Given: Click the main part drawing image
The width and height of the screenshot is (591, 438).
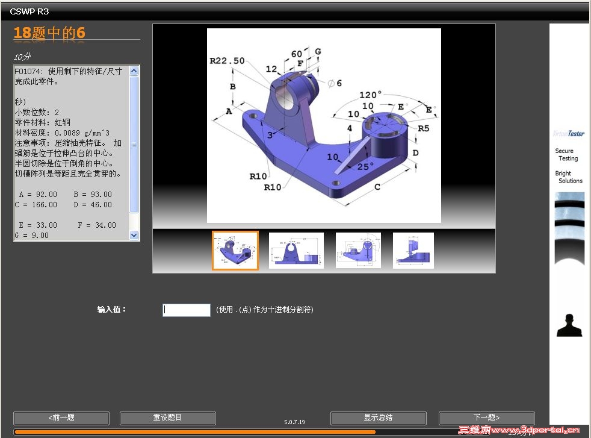Looking at the screenshot, I should coord(324,126).
